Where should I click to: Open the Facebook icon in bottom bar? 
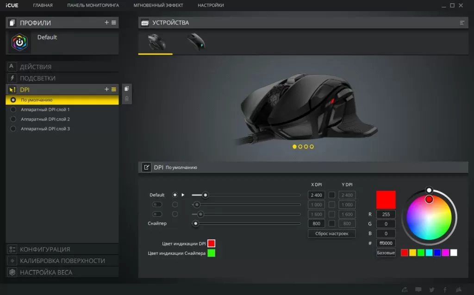pyautogui.click(x=445, y=289)
